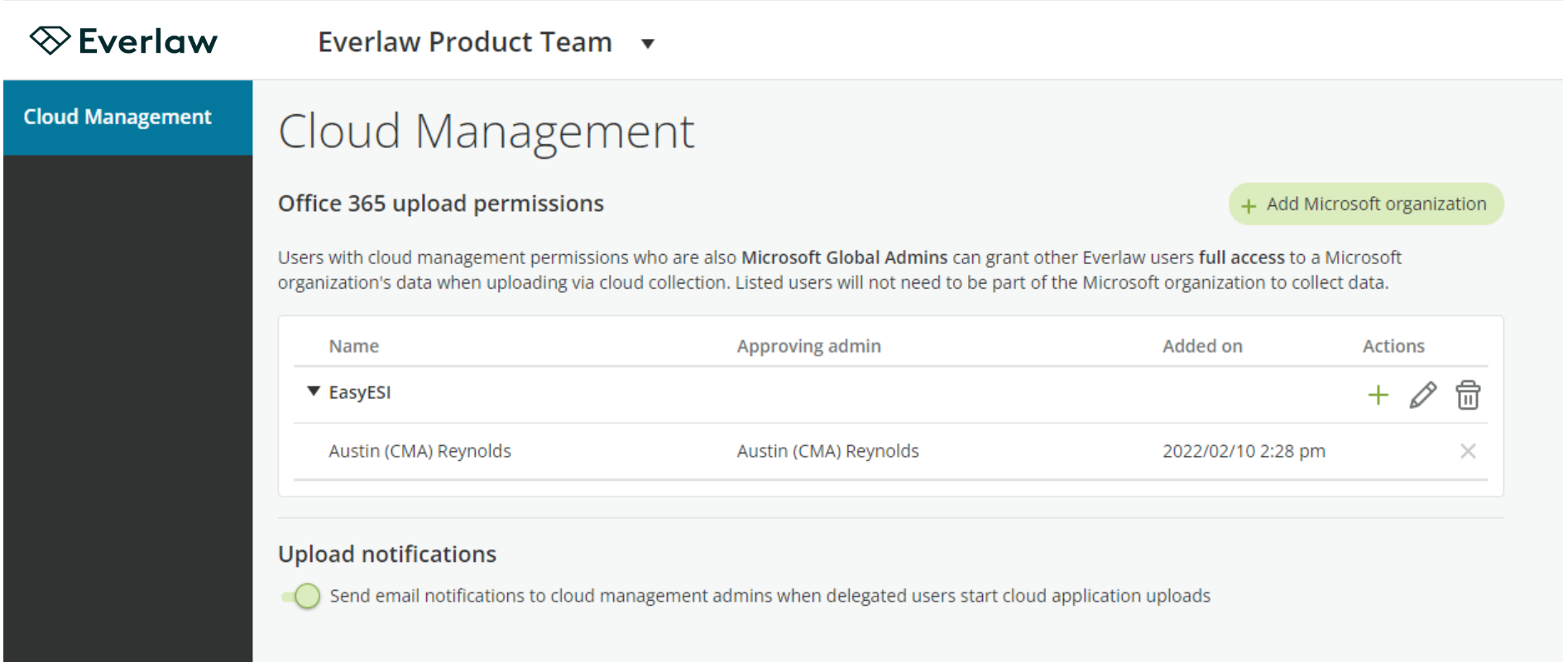The height and width of the screenshot is (662, 1563).
Task: Delete EasyESI organization with trash icon
Action: [1468, 396]
